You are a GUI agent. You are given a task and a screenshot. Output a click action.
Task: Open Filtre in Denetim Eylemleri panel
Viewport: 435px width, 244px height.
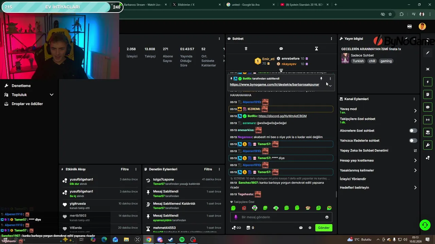208,169
